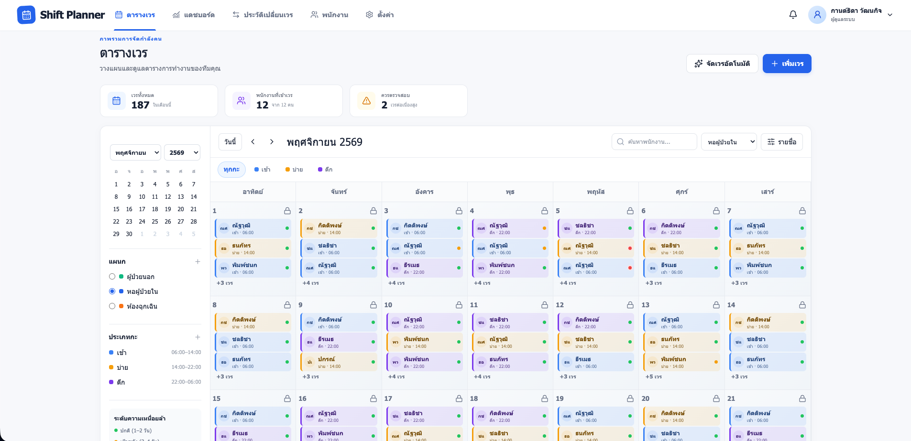Image resolution: width=911 pixels, height=441 pixels.
Task: Click the user avatar icon
Action: [817, 15]
